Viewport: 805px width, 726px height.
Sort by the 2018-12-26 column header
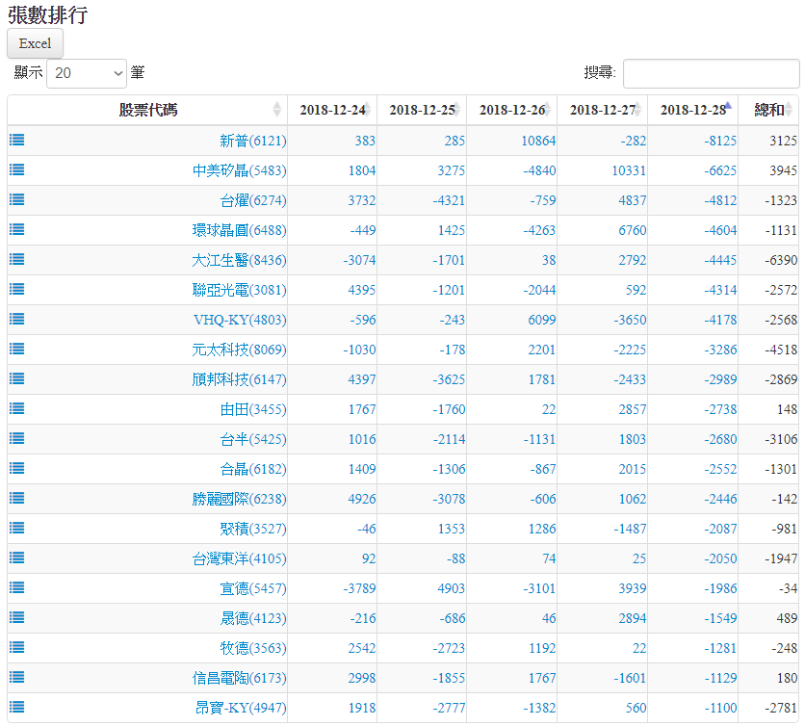click(511, 110)
